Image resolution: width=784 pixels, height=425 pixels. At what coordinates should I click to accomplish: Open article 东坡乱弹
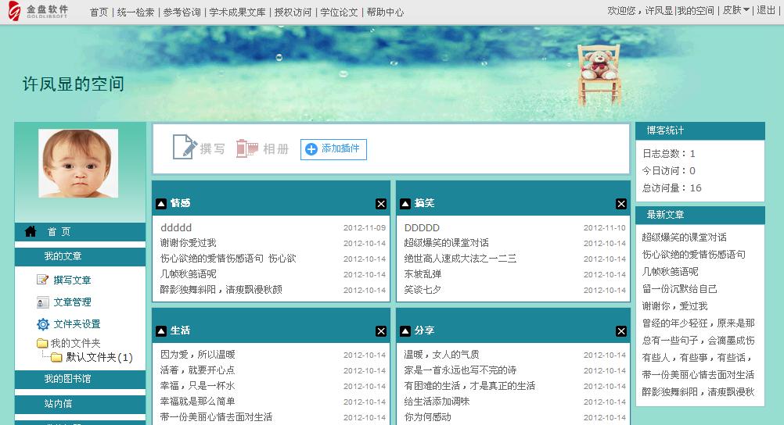coord(423,273)
